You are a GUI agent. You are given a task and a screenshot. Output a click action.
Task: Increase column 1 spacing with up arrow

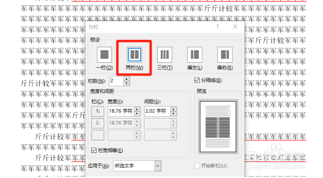coord(174,109)
